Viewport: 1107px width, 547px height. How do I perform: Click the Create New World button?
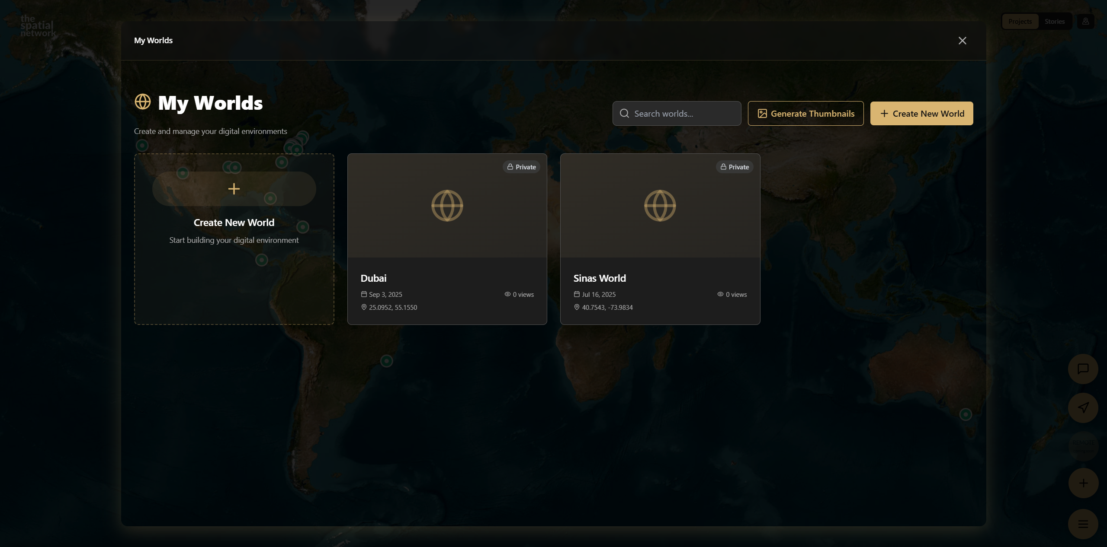click(x=921, y=113)
